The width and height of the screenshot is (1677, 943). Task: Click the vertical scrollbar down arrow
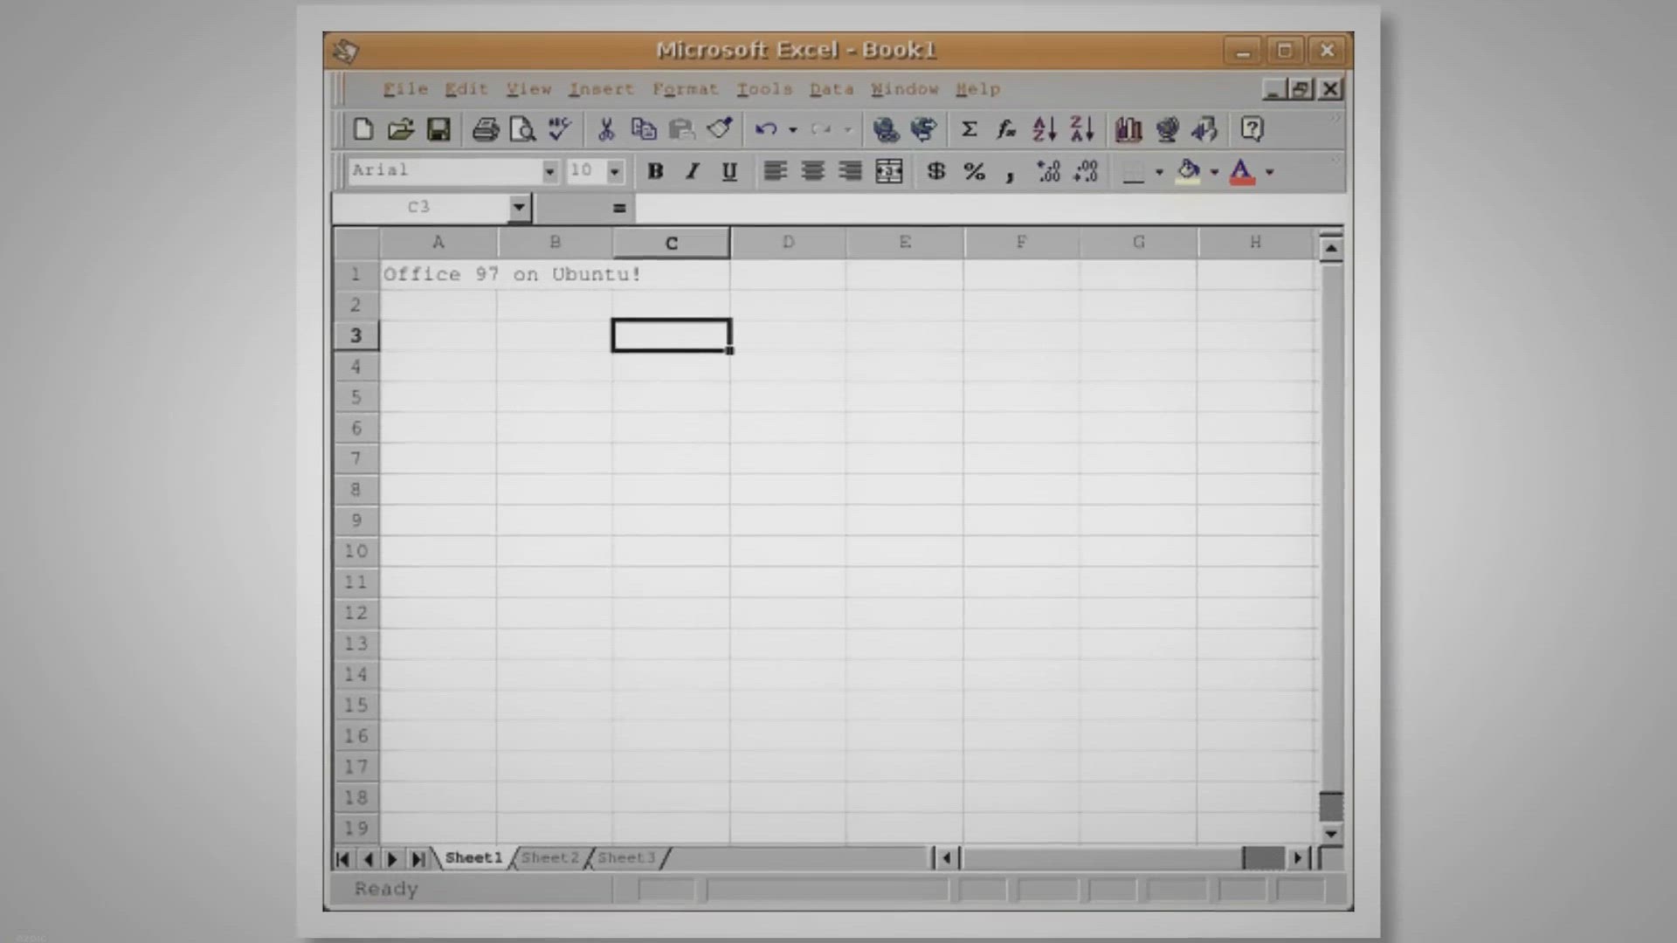click(x=1330, y=833)
